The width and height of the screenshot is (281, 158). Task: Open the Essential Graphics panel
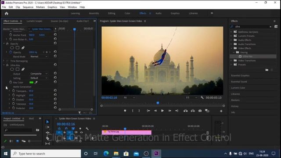(240, 75)
